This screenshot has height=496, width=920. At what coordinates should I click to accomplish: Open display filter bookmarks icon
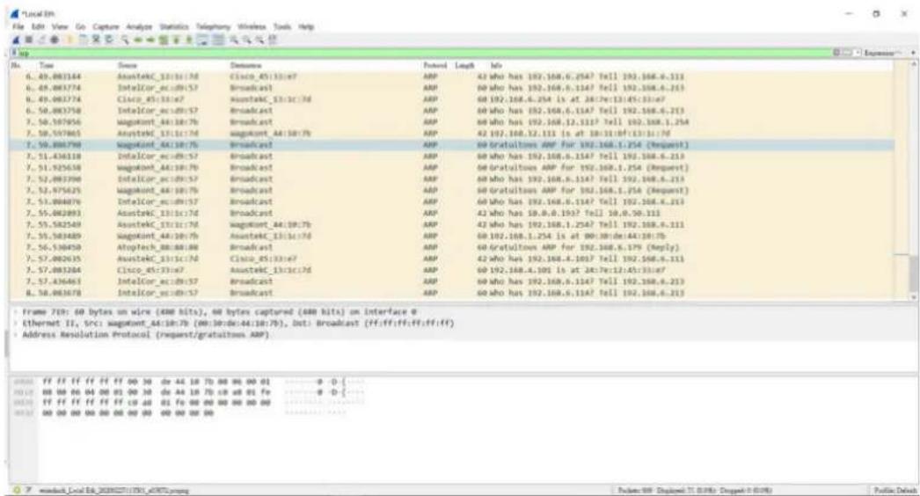tap(14, 53)
